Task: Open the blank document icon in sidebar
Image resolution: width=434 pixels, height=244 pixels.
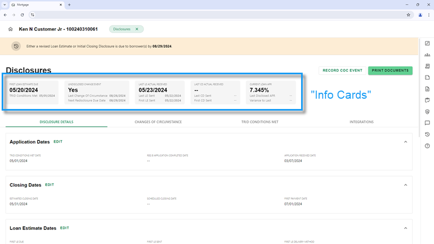Action: point(427,78)
